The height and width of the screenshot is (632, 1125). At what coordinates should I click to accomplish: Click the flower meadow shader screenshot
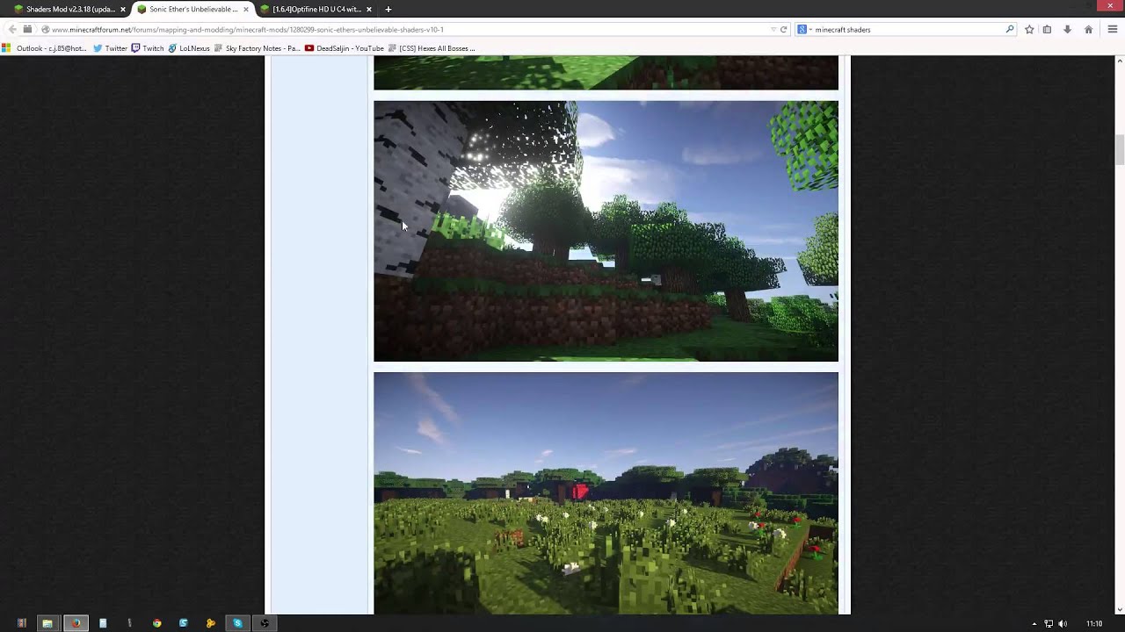(606, 493)
